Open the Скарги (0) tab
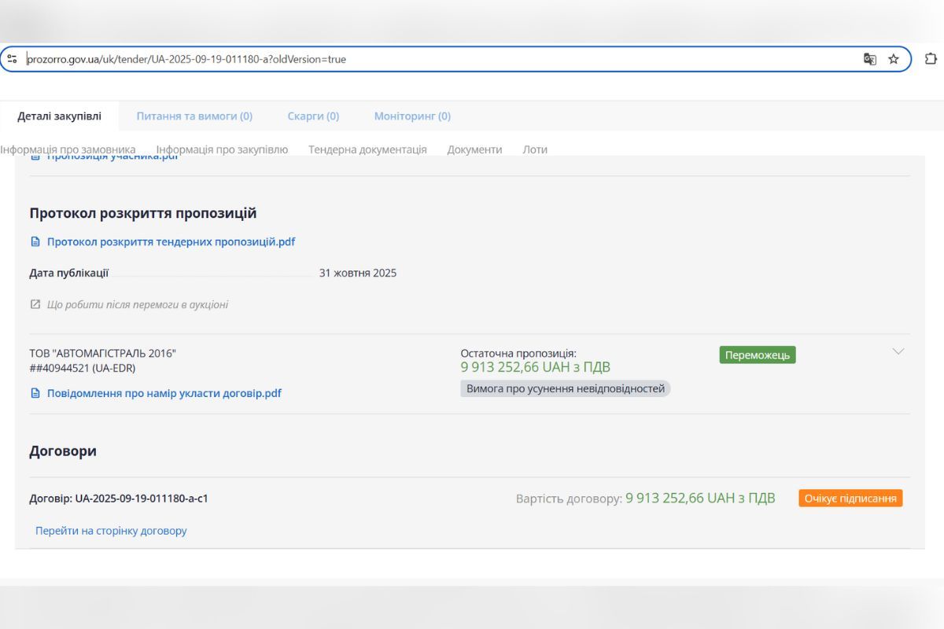The height and width of the screenshot is (629, 944). coord(313,116)
